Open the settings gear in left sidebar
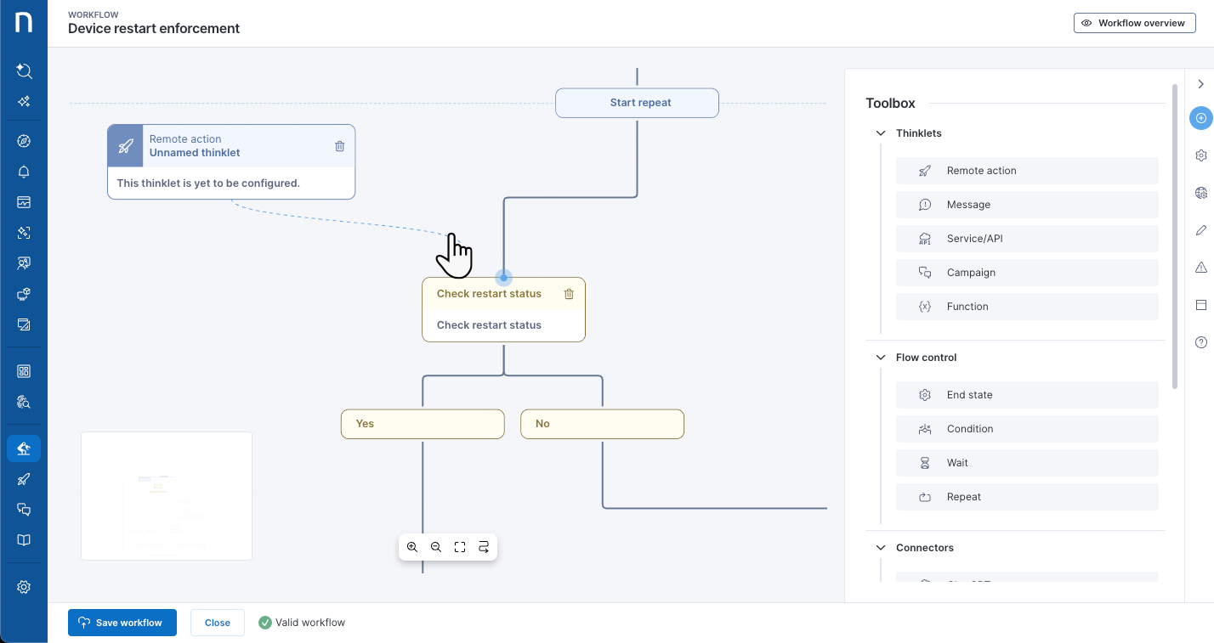The image size is (1214, 643). pyautogui.click(x=24, y=587)
